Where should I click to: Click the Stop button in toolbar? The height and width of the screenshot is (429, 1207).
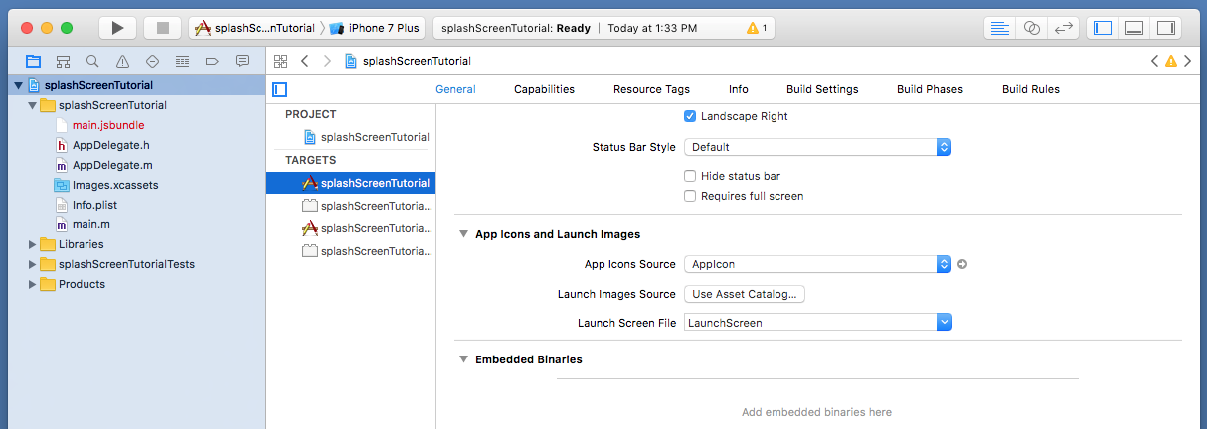[162, 28]
